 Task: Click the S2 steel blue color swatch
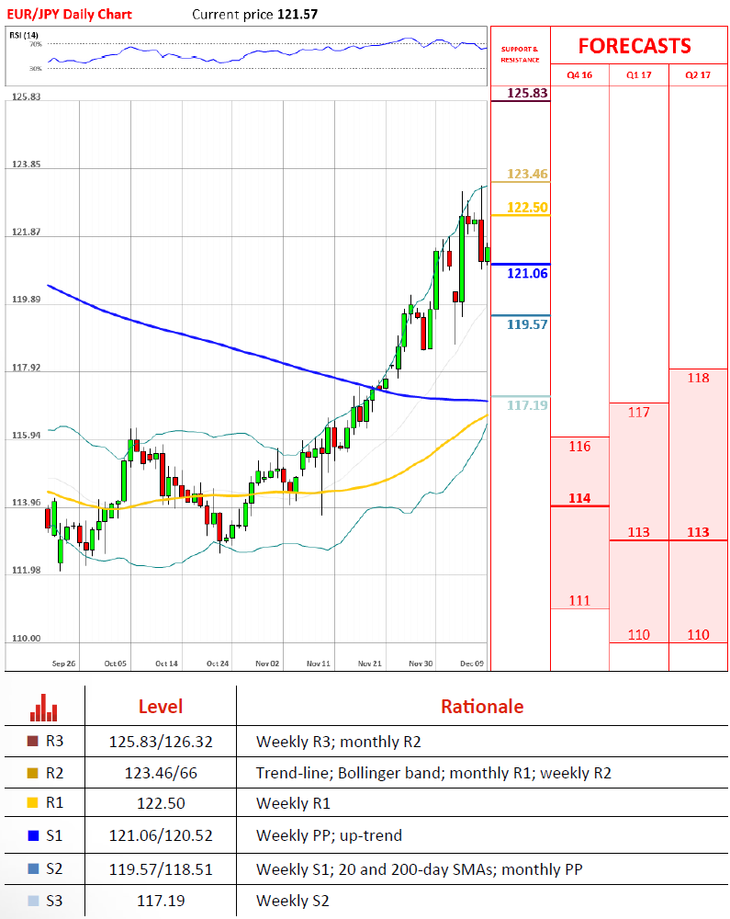coord(33,868)
